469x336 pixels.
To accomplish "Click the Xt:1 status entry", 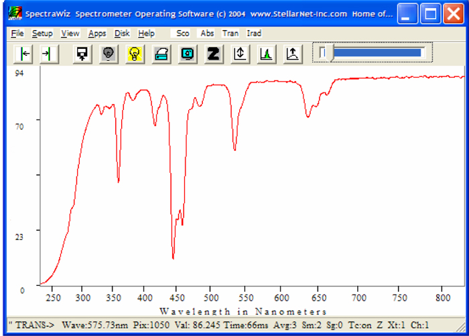I will (397, 325).
